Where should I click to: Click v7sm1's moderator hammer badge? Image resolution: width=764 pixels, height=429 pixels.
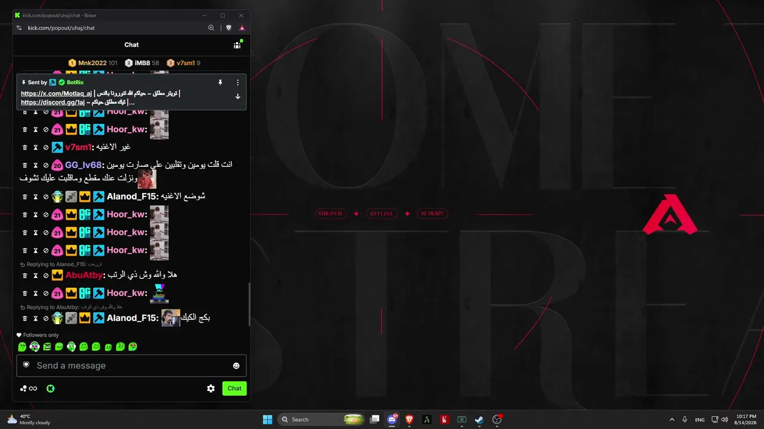pos(57,147)
